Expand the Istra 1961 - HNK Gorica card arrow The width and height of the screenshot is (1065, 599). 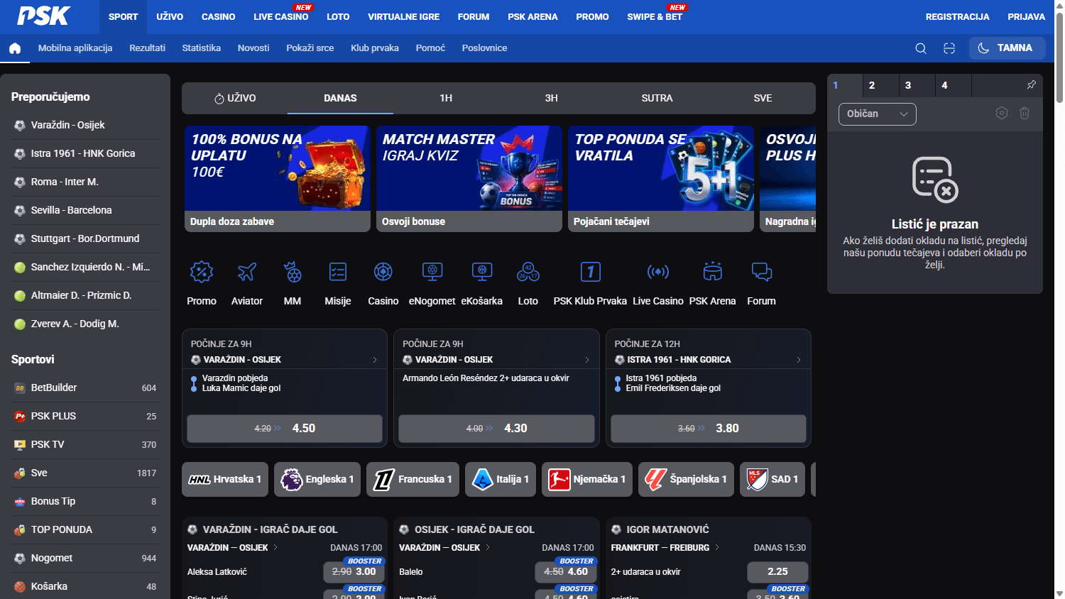point(799,360)
